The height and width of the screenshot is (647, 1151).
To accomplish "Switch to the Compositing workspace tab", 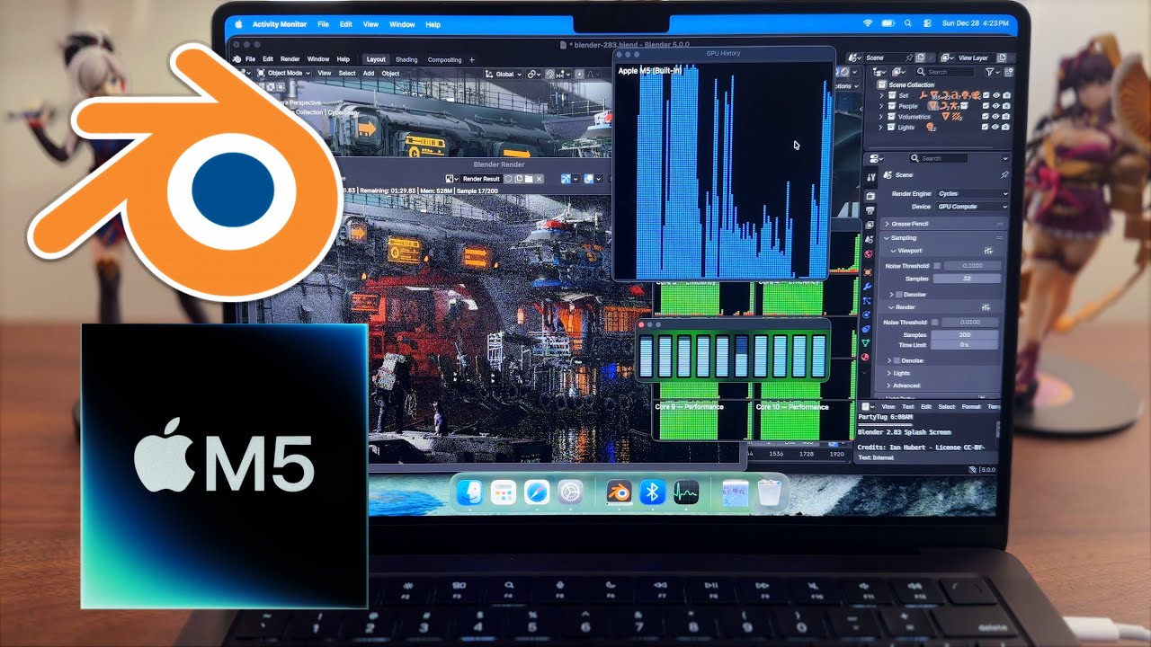I will pyautogui.click(x=444, y=60).
